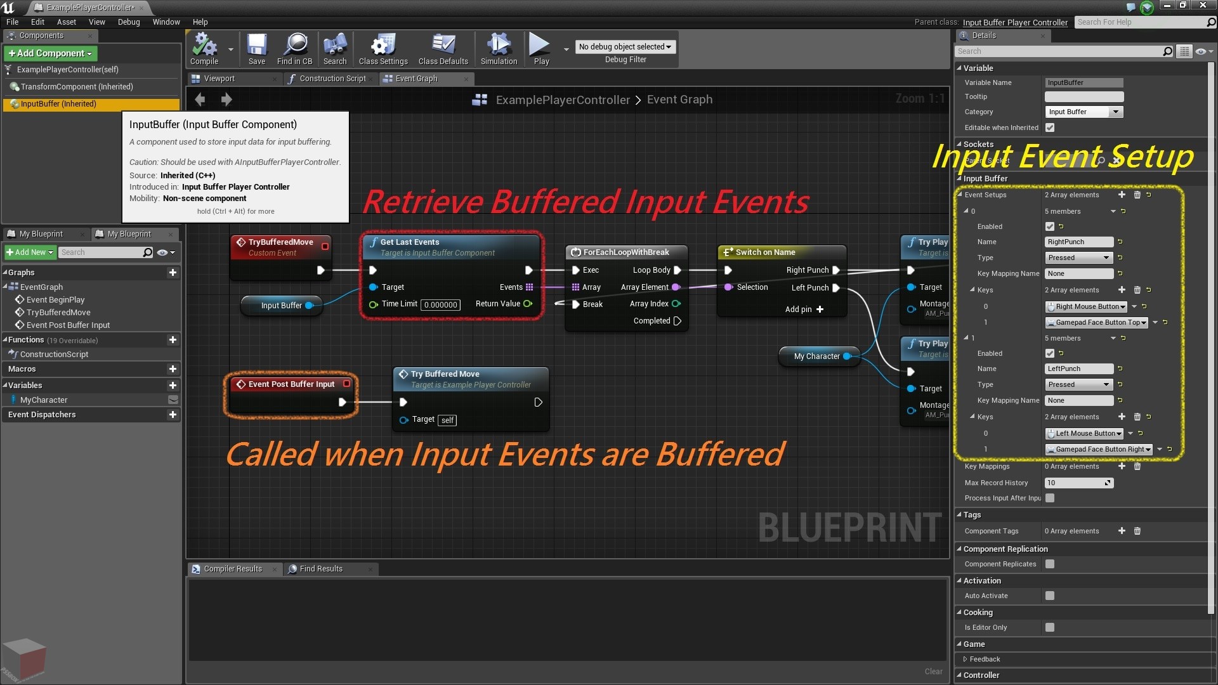1218x685 pixels.
Task: Open Class Defaults
Action: tap(443, 49)
